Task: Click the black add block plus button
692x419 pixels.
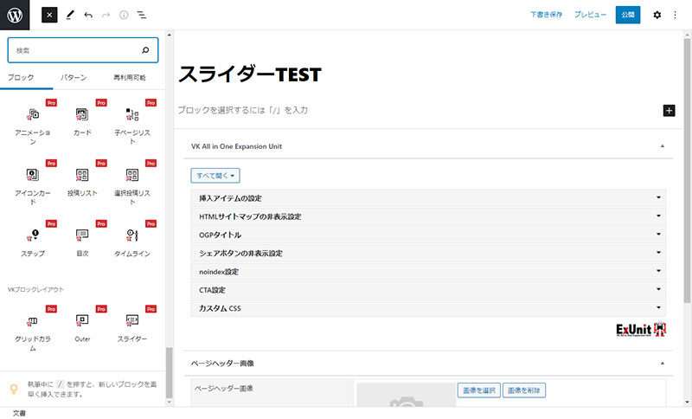Action: click(x=669, y=111)
